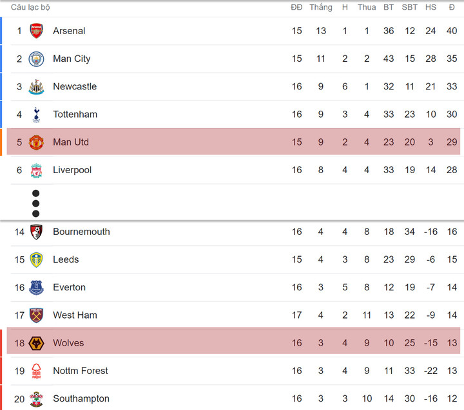Open the Bournemouth team link
The image size is (464, 410).
pos(81,232)
